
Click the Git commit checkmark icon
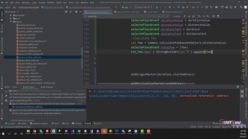[x=202, y=7]
